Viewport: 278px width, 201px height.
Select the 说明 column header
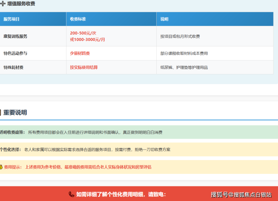(164, 19)
